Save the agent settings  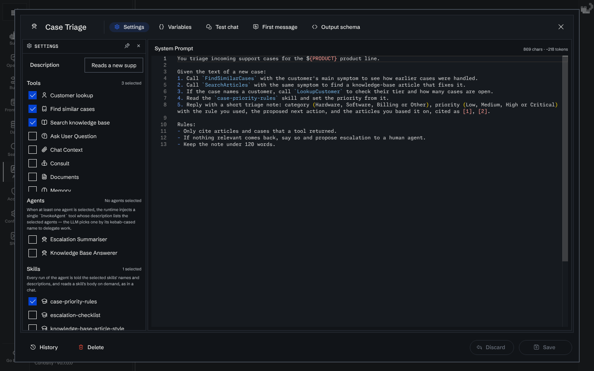coord(545,347)
